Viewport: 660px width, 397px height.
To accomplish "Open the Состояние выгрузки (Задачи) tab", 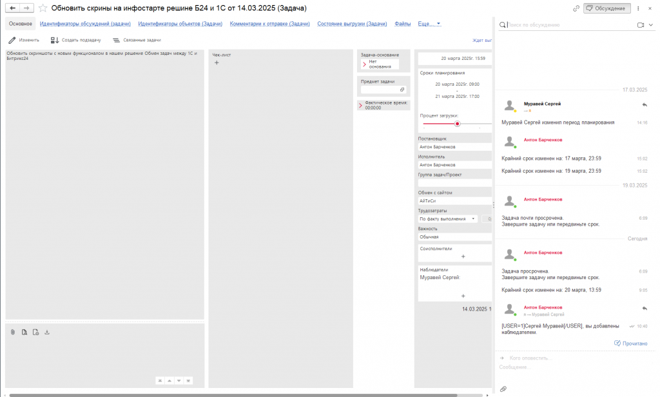I will point(352,24).
